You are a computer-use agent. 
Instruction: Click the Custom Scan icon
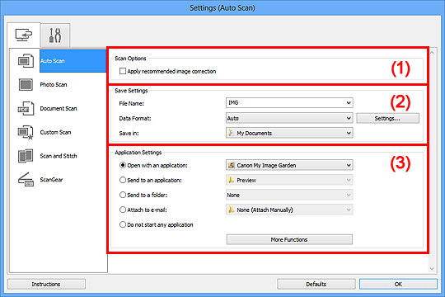pyautogui.click(x=26, y=133)
